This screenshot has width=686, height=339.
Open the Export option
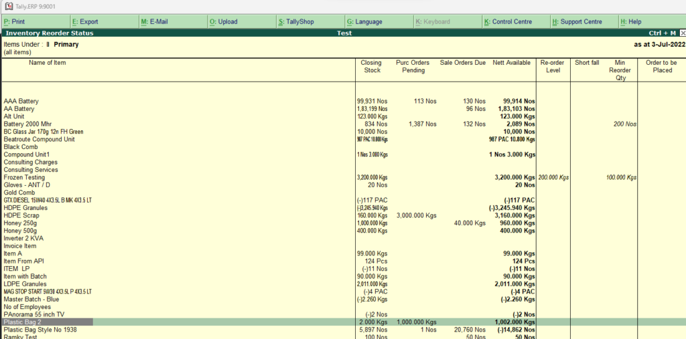(x=105, y=21)
